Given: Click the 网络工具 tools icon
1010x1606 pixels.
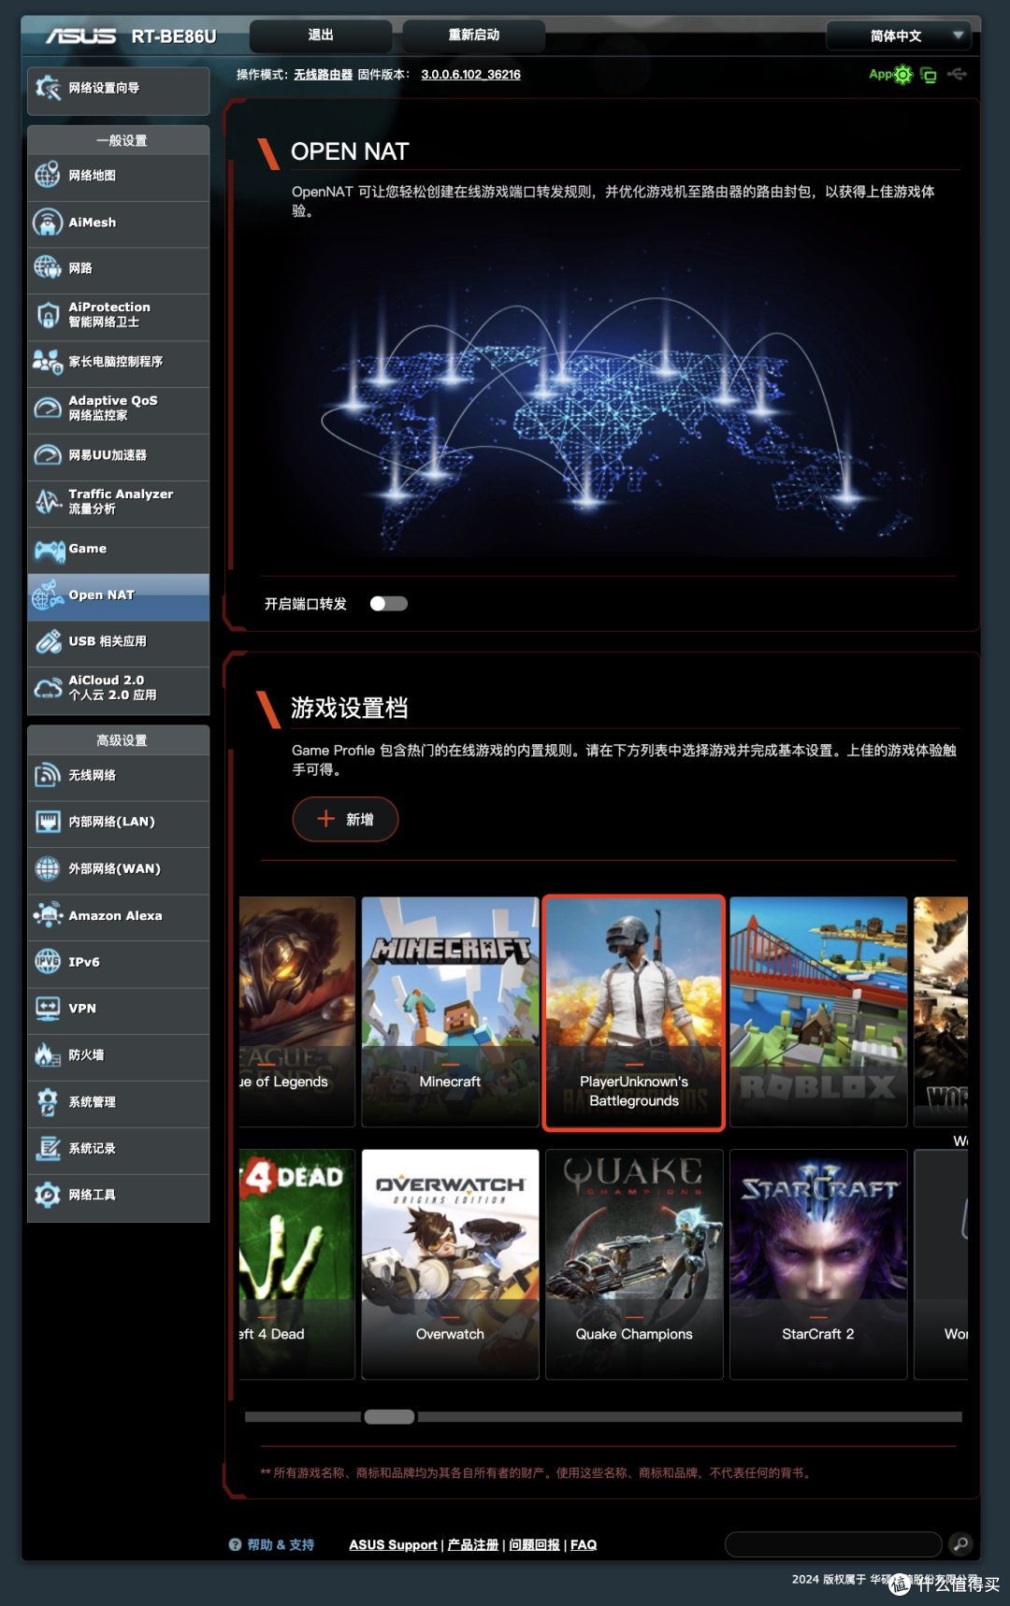Looking at the screenshot, I should click(48, 1195).
